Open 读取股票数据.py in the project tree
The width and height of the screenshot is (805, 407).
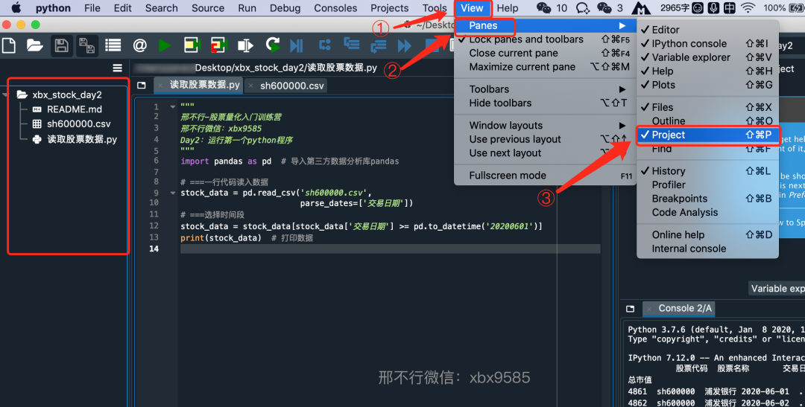pyautogui.click(x=82, y=139)
